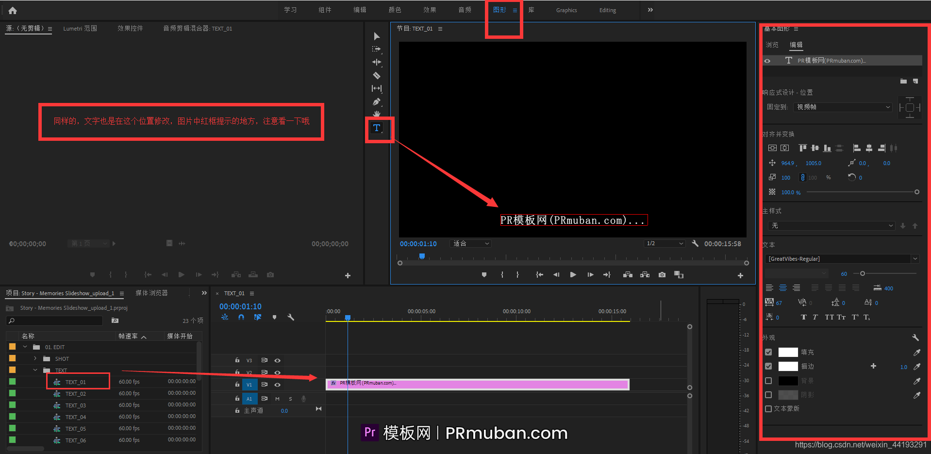This screenshot has height=454, width=931.
Task: Switch to the Graphics workspace
Action: tap(566, 10)
